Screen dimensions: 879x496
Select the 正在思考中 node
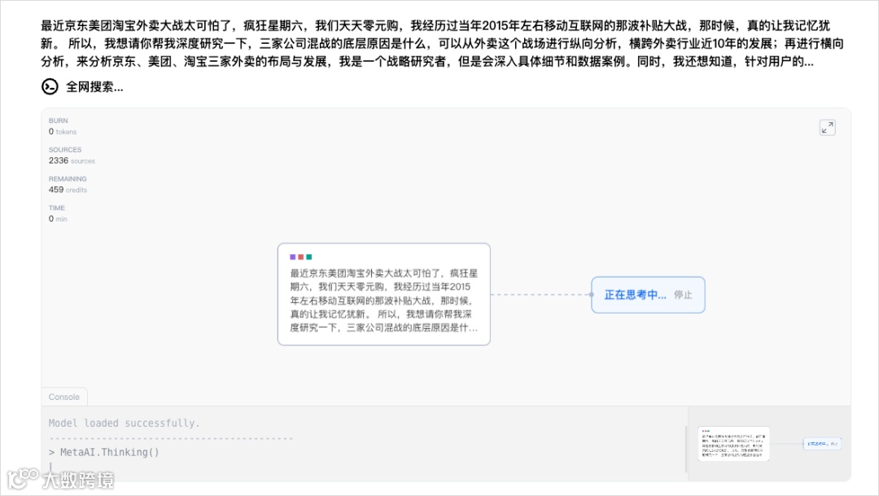(648, 295)
